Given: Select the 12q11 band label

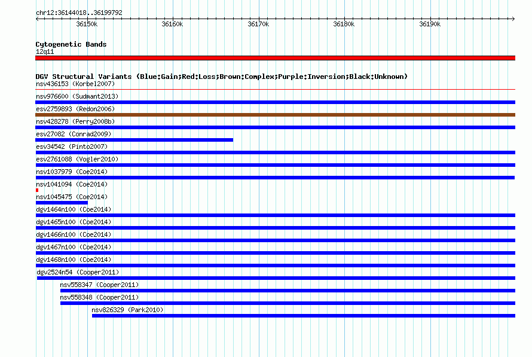Looking at the screenshot, I should [45, 51].
